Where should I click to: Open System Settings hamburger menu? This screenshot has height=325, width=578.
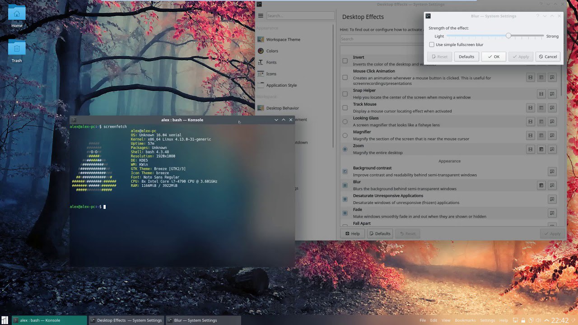click(261, 15)
